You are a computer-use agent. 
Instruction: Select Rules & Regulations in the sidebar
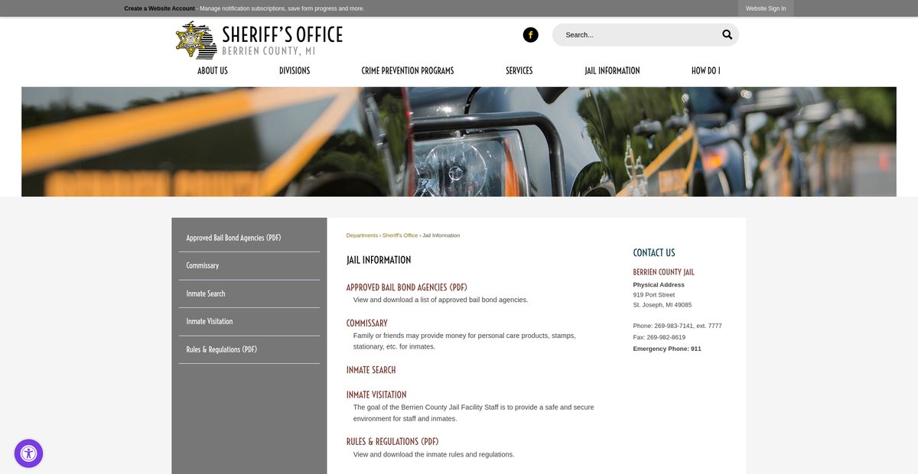(249, 349)
